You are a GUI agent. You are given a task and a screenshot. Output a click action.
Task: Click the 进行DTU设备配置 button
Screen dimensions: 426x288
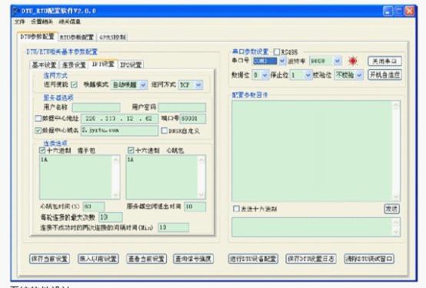click(253, 259)
